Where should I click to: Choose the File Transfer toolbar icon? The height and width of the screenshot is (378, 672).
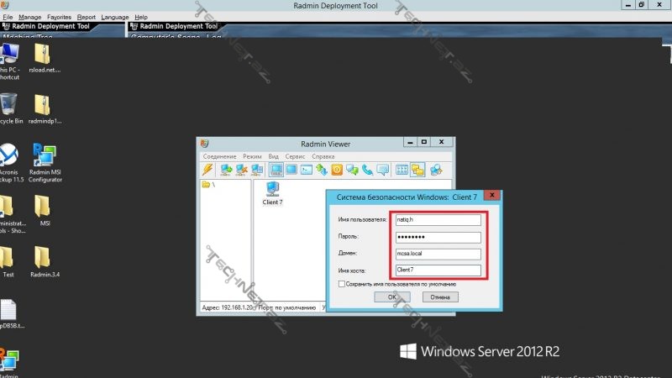point(321,170)
